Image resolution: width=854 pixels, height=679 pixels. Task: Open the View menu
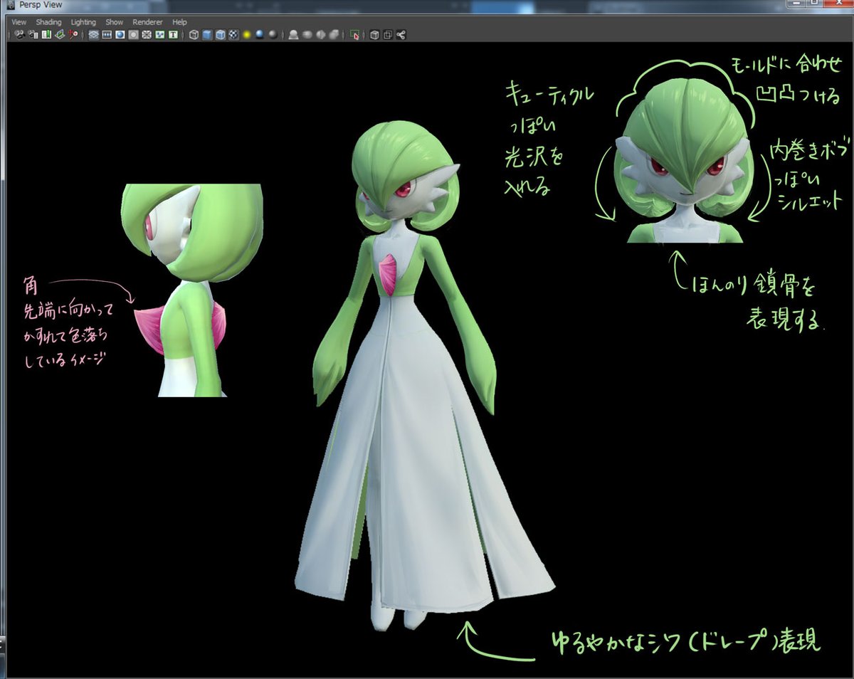tap(19, 22)
